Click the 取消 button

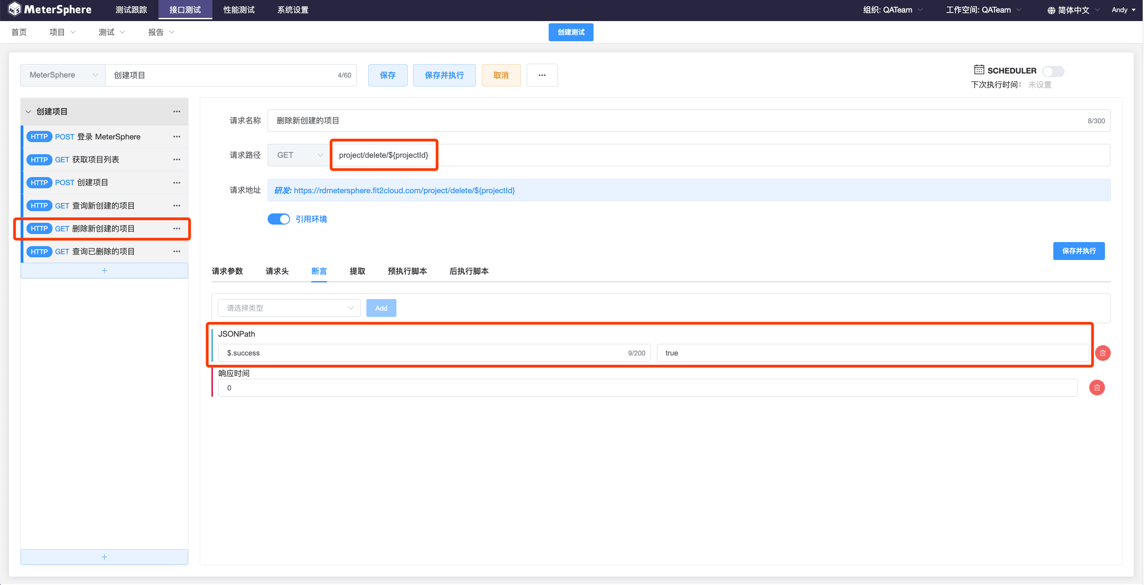501,75
